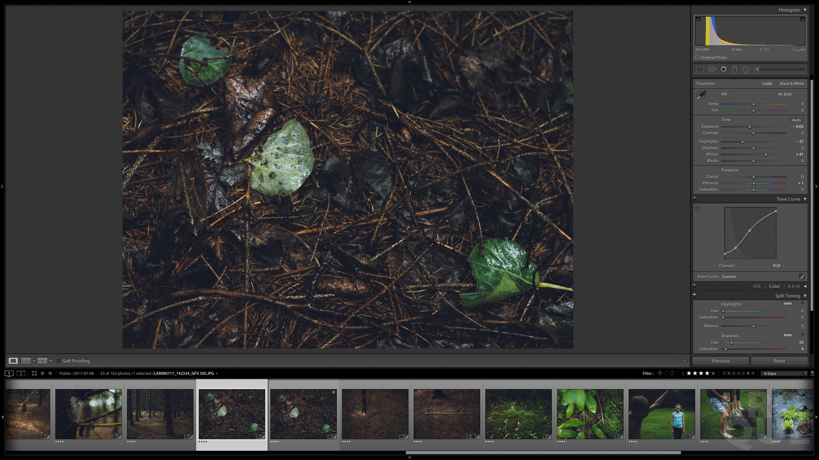Viewport: 819px width, 460px height.
Task: Enable the Original Photo checkbox
Action: (x=697, y=58)
